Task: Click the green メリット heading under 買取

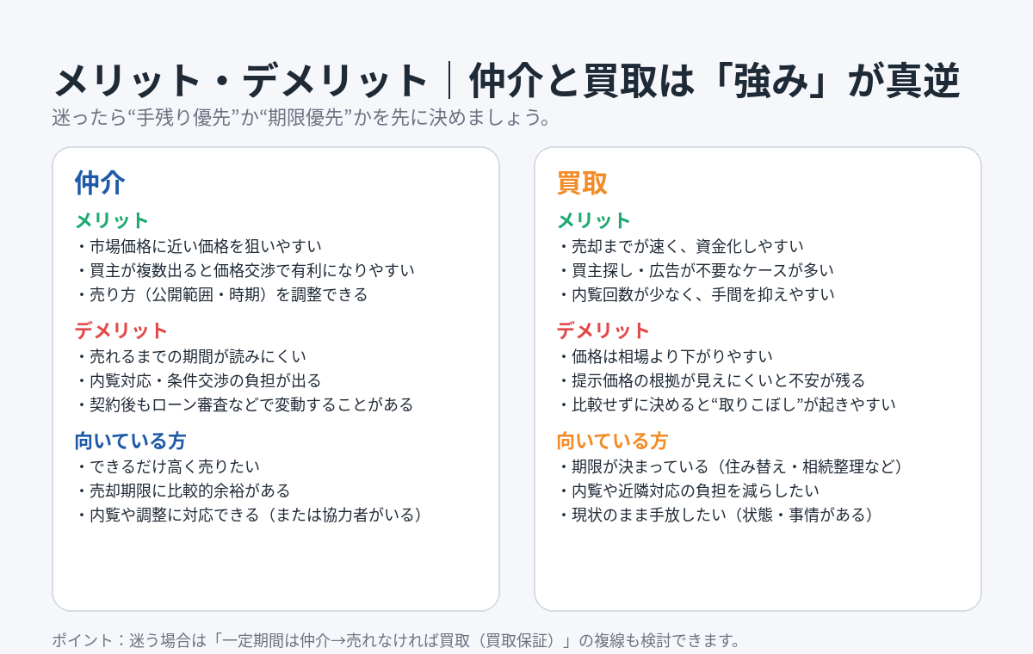Action: coord(594,220)
